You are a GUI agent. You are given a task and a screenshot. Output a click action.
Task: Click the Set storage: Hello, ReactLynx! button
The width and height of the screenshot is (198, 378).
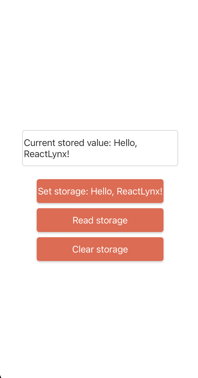[x=100, y=191]
